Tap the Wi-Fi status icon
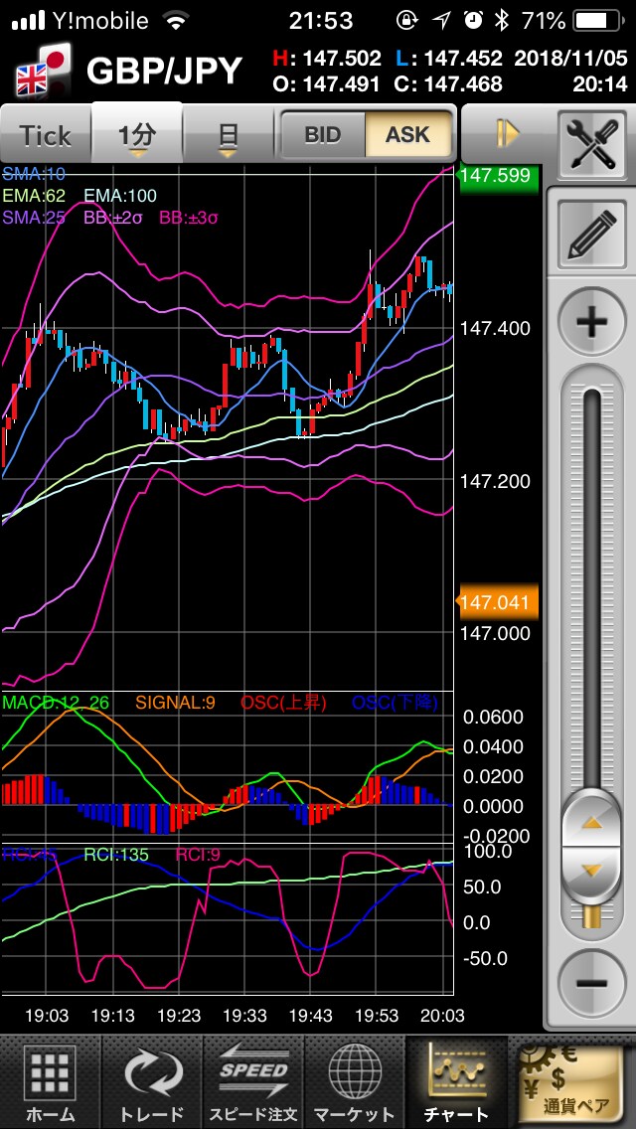The width and height of the screenshot is (636, 1129). [x=175, y=21]
